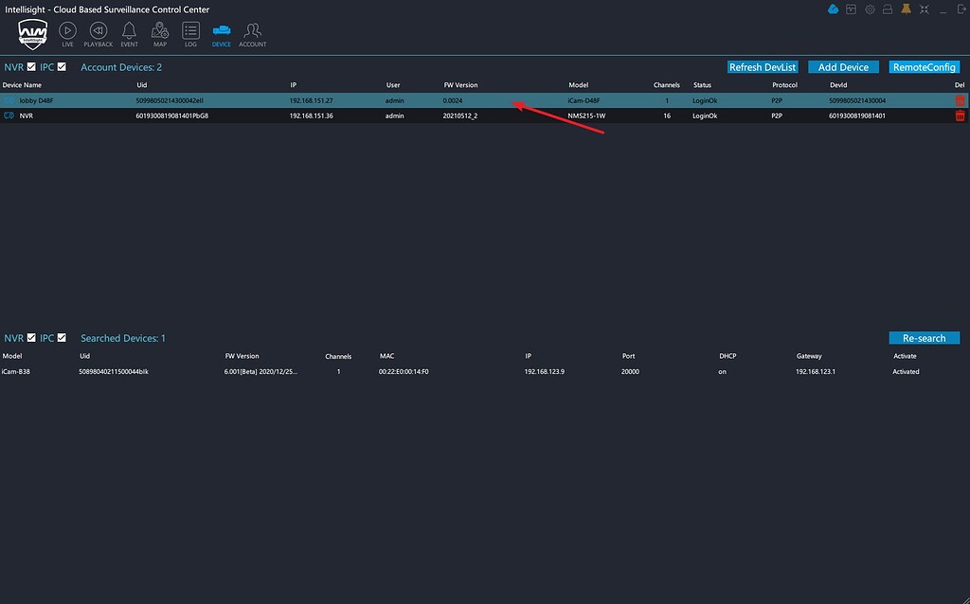The image size is (970, 604).
Task: Disable IPC filter in Account Devices
Action: coord(62,66)
